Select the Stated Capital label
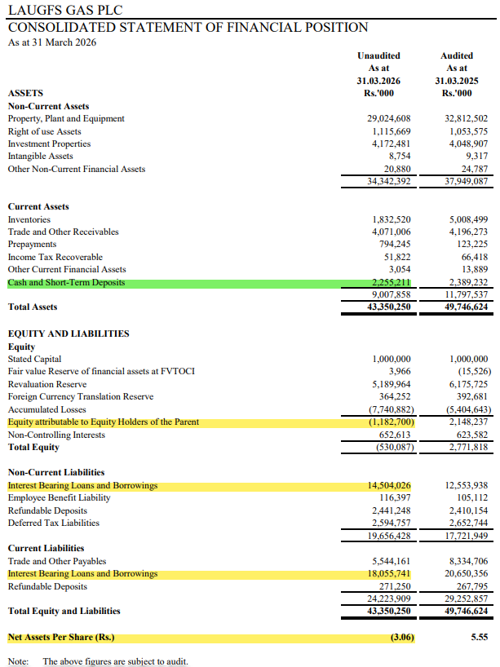 coord(34,359)
